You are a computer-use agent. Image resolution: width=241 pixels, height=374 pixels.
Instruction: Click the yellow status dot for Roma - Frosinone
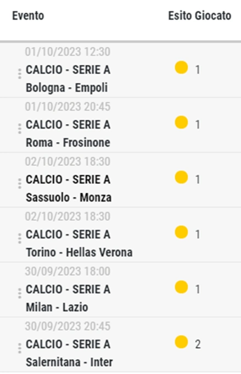(181, 122)
